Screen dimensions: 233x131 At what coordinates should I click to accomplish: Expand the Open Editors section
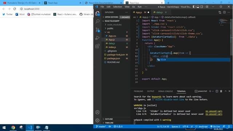pyautogui.click(x=116, y=17)
